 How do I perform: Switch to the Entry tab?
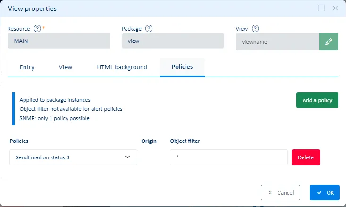(27, 67)
